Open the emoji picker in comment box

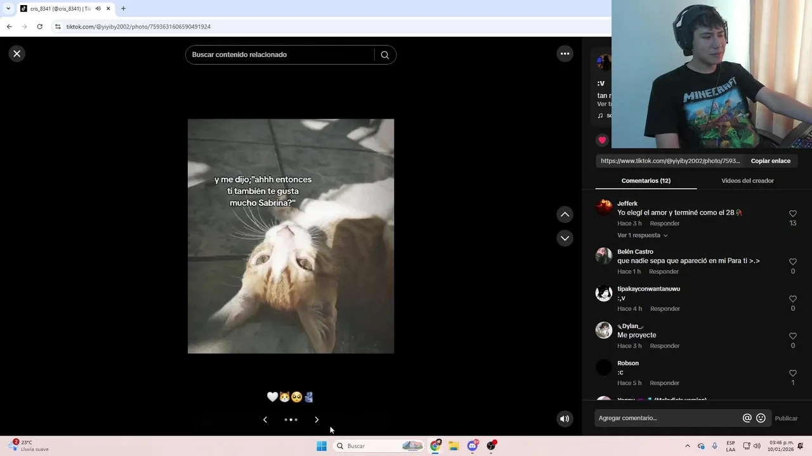(761, 418)
